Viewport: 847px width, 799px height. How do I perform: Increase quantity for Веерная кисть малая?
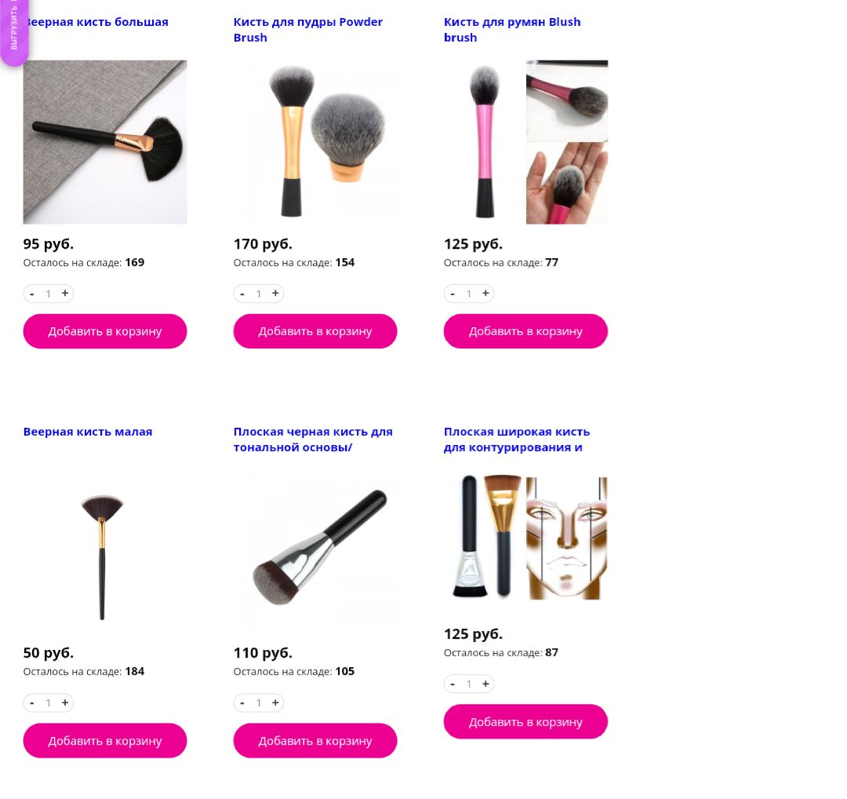(x=65, y=702)
